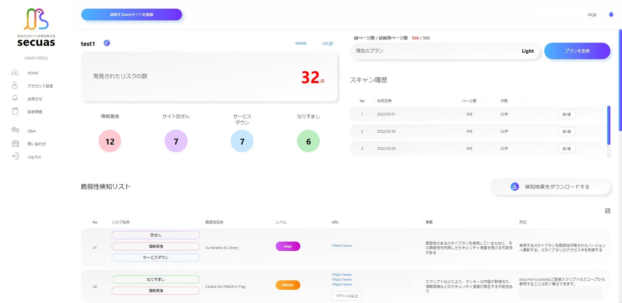Open the URL link in row 01
This screenshot has width=622, height=303.
point(342,245)
